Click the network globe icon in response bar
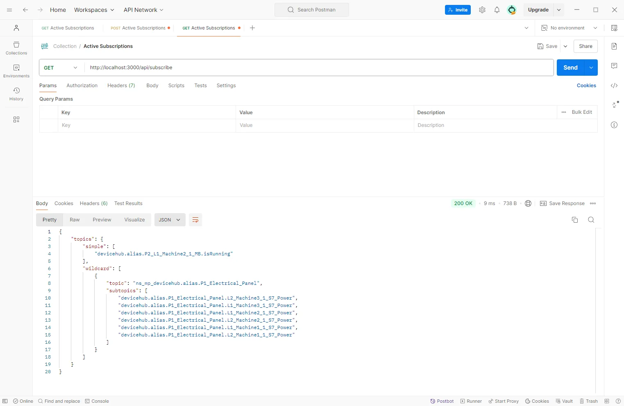 528,203
